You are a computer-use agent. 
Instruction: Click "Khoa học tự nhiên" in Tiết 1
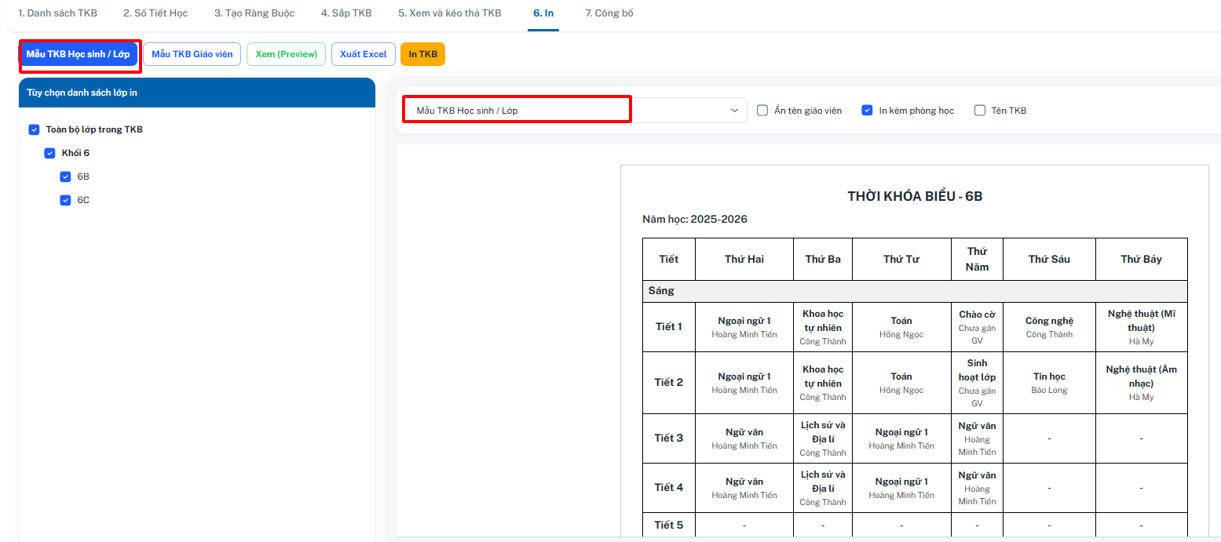[823, 326]
